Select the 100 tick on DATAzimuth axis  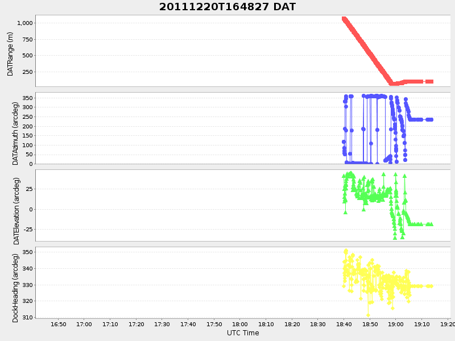click(27, 145)
